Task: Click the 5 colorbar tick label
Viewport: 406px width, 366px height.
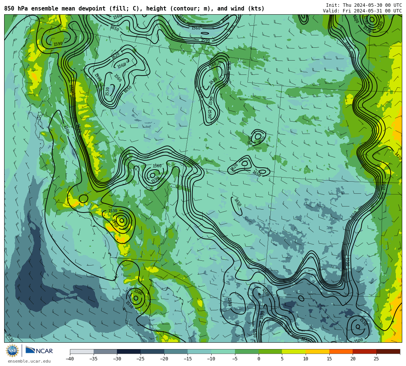Action: (282, 359)
